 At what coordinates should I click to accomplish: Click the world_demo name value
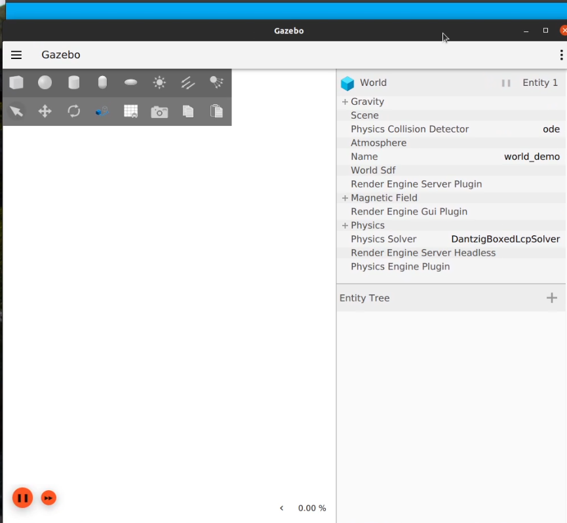[532, 157]
